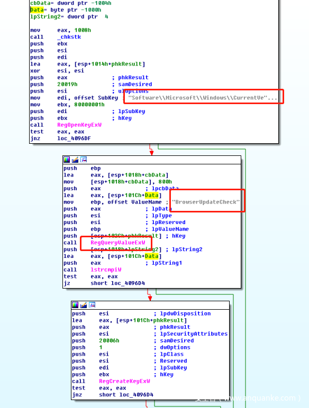The image size is (309, 408).
Task: Click group nodes icon on RegCreateKeyExW node
Action: 92,305
